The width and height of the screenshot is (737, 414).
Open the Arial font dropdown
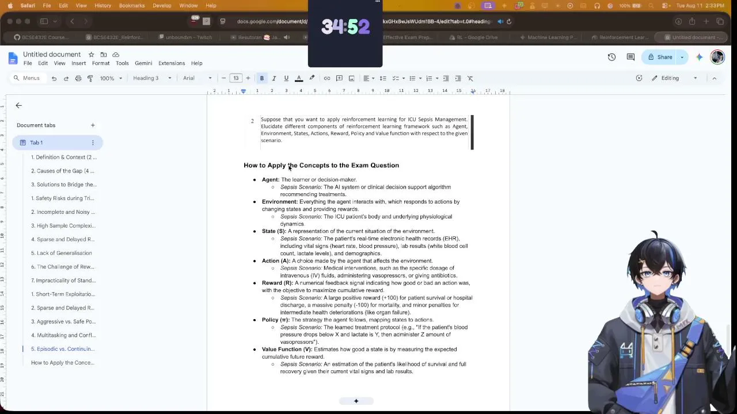point(197,78)
